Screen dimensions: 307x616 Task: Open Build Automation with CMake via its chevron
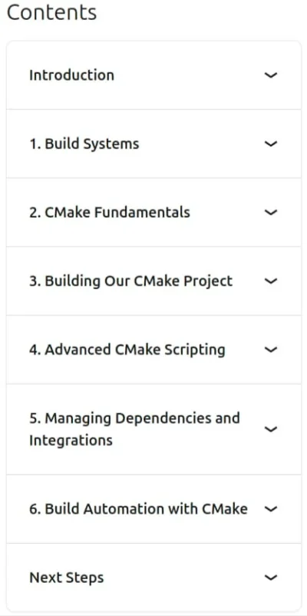pyautogui.click(x=270, y=509)
